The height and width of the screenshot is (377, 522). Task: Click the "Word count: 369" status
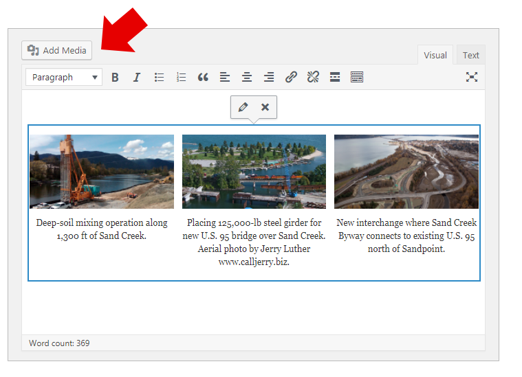tap(59, 343)
